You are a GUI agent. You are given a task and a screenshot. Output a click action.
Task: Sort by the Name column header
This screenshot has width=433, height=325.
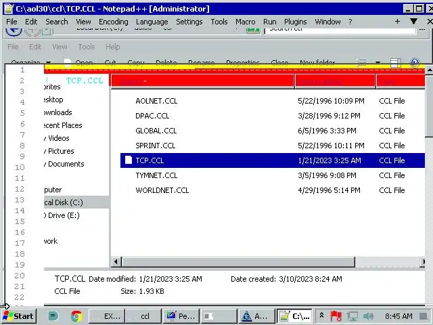203,81
